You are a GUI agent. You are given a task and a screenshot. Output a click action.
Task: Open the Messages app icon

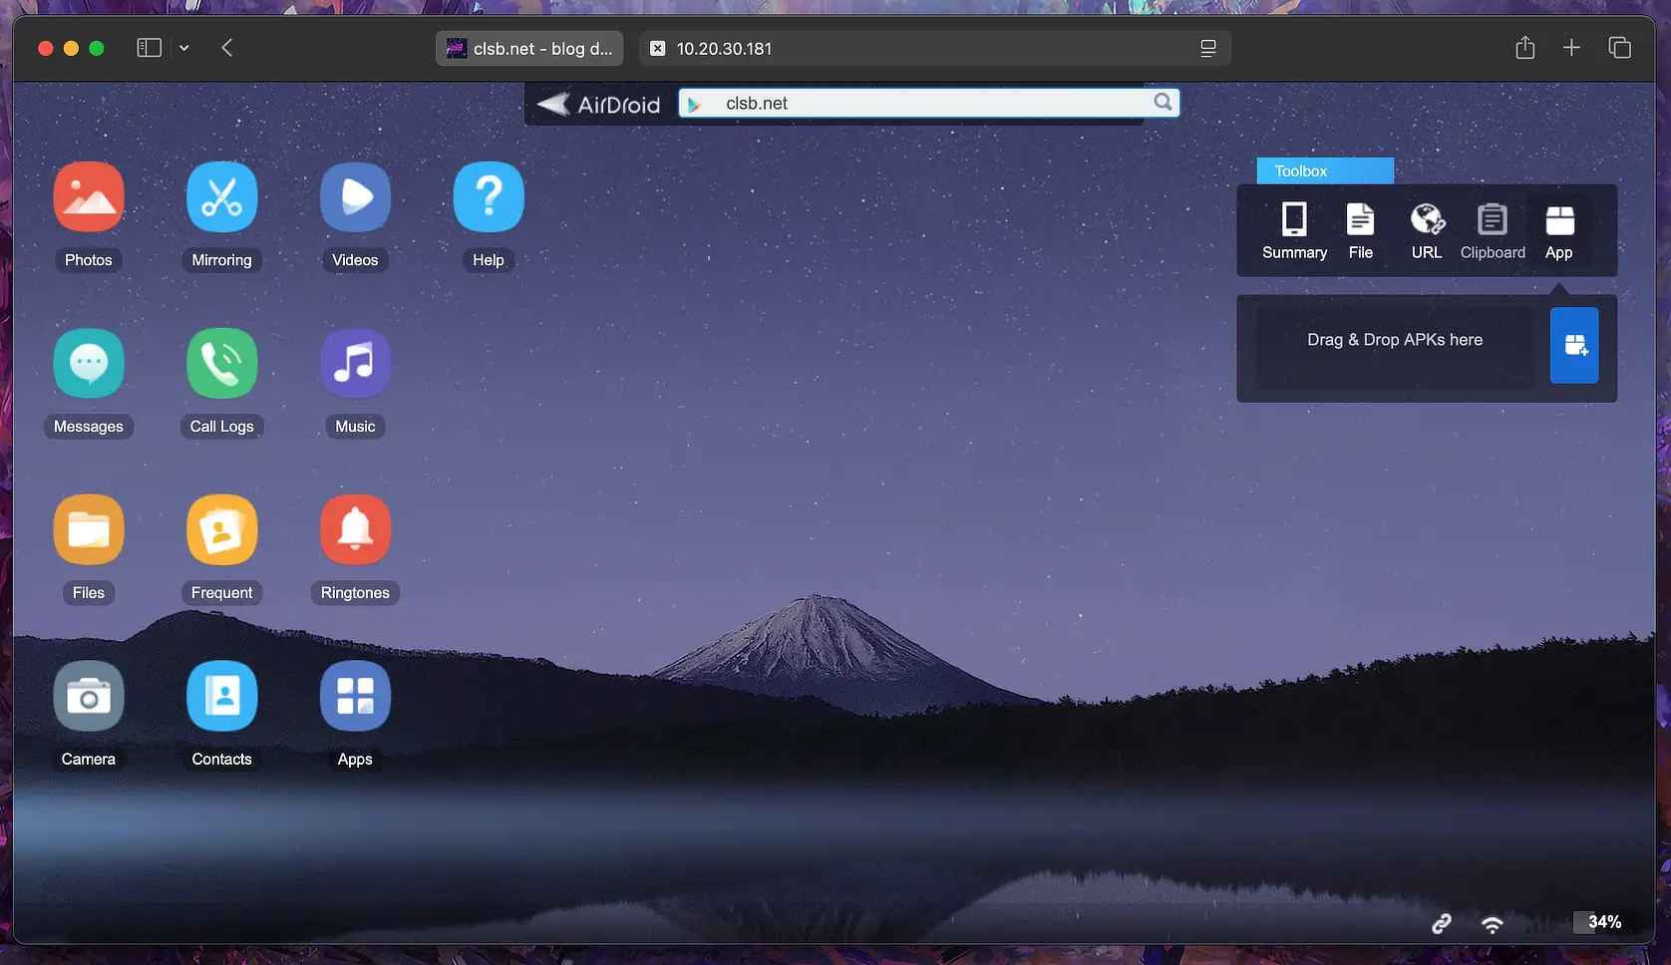pyautogui.click(x=89, y=364)
